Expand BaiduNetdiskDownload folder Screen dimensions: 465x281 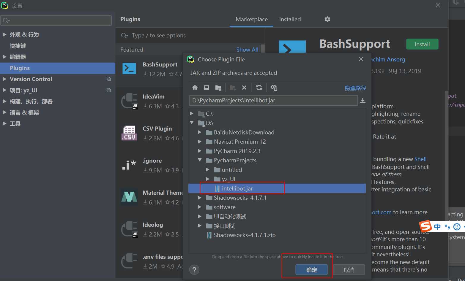pyautogui.click(x=200, y=132)
